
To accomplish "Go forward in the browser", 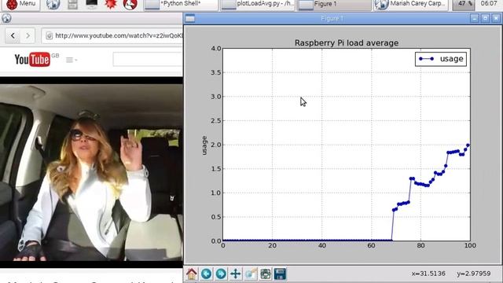I will click(x=28, y=35).
